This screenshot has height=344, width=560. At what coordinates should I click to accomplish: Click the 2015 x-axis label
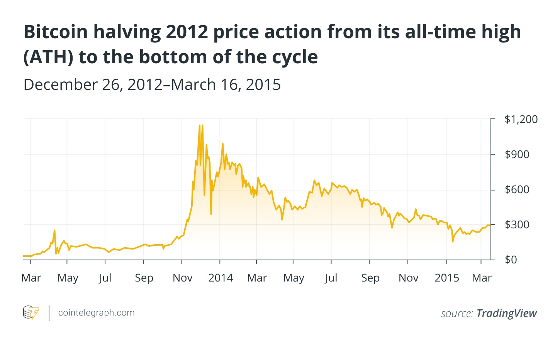(x=447, y=278)
